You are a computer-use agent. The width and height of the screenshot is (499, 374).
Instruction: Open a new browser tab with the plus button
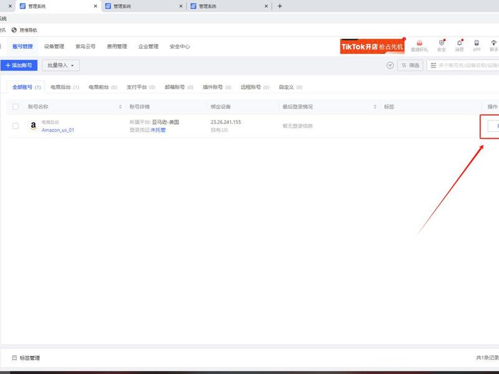click(279, 6)
